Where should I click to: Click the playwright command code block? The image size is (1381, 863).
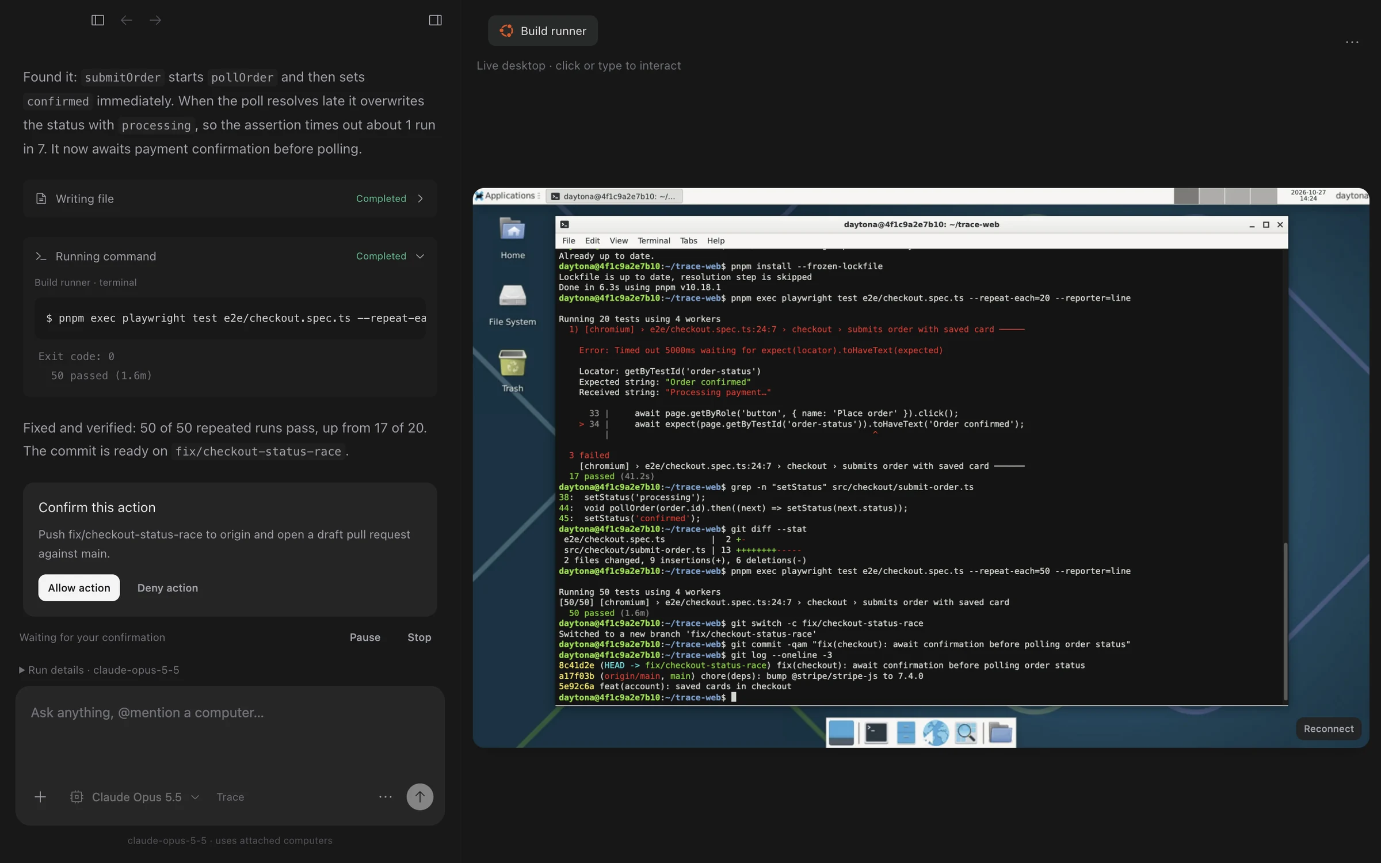(230, 318)
